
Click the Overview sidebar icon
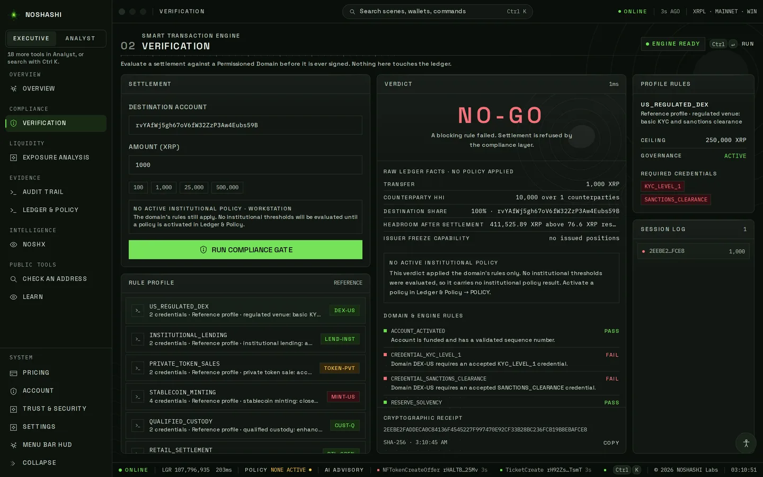(14, 89)
